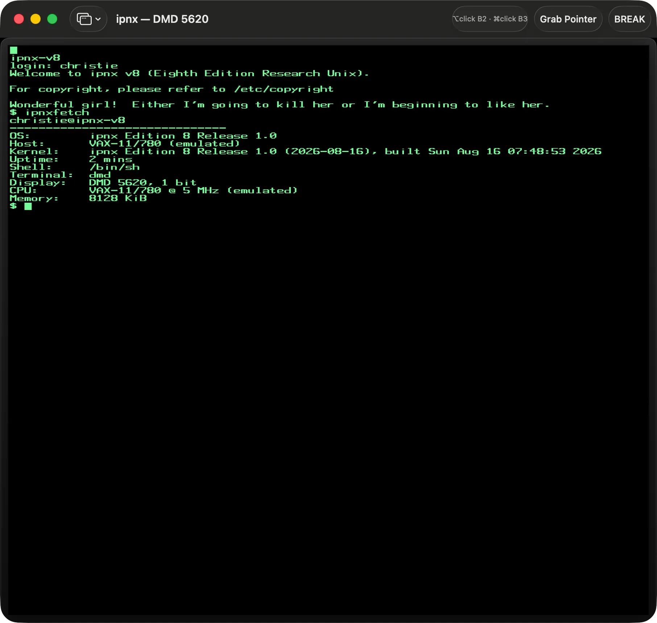The height and width of the screenshot is (623, 657).
Task: Open the window layout icon menu
Action: 84,19
